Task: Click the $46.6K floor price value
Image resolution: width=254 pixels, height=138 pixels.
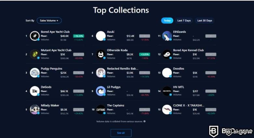Action: coord(64,36)
